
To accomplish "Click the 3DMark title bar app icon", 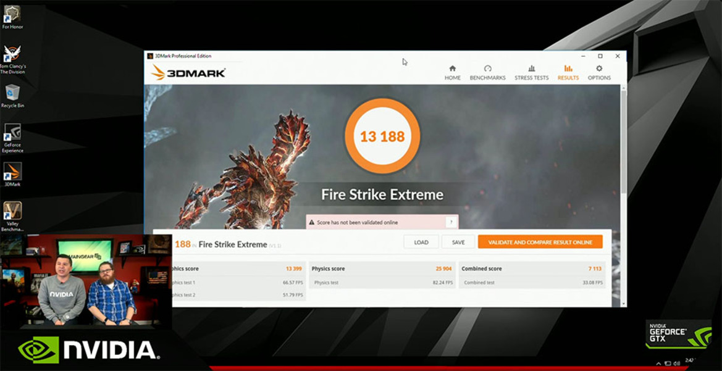I will pyautogui.click(x=149, y=56).
